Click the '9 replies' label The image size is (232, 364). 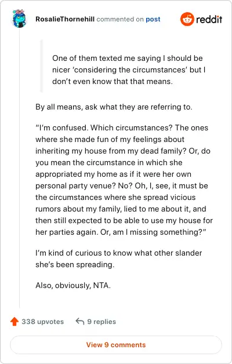click(x=101, y=322)
